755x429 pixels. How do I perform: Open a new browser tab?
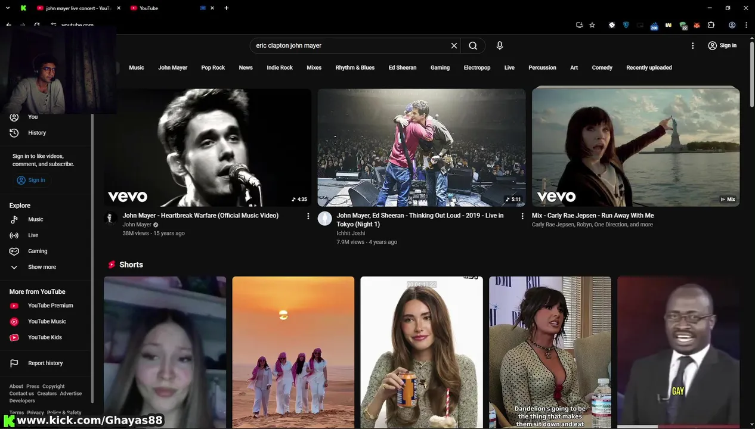227,8
